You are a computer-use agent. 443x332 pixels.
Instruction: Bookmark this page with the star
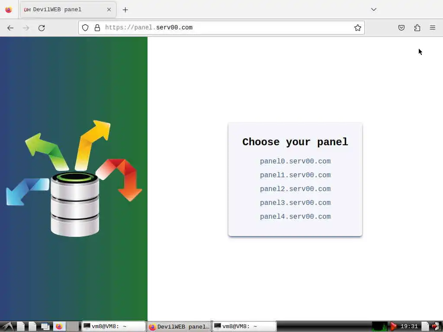coord(358,28)
